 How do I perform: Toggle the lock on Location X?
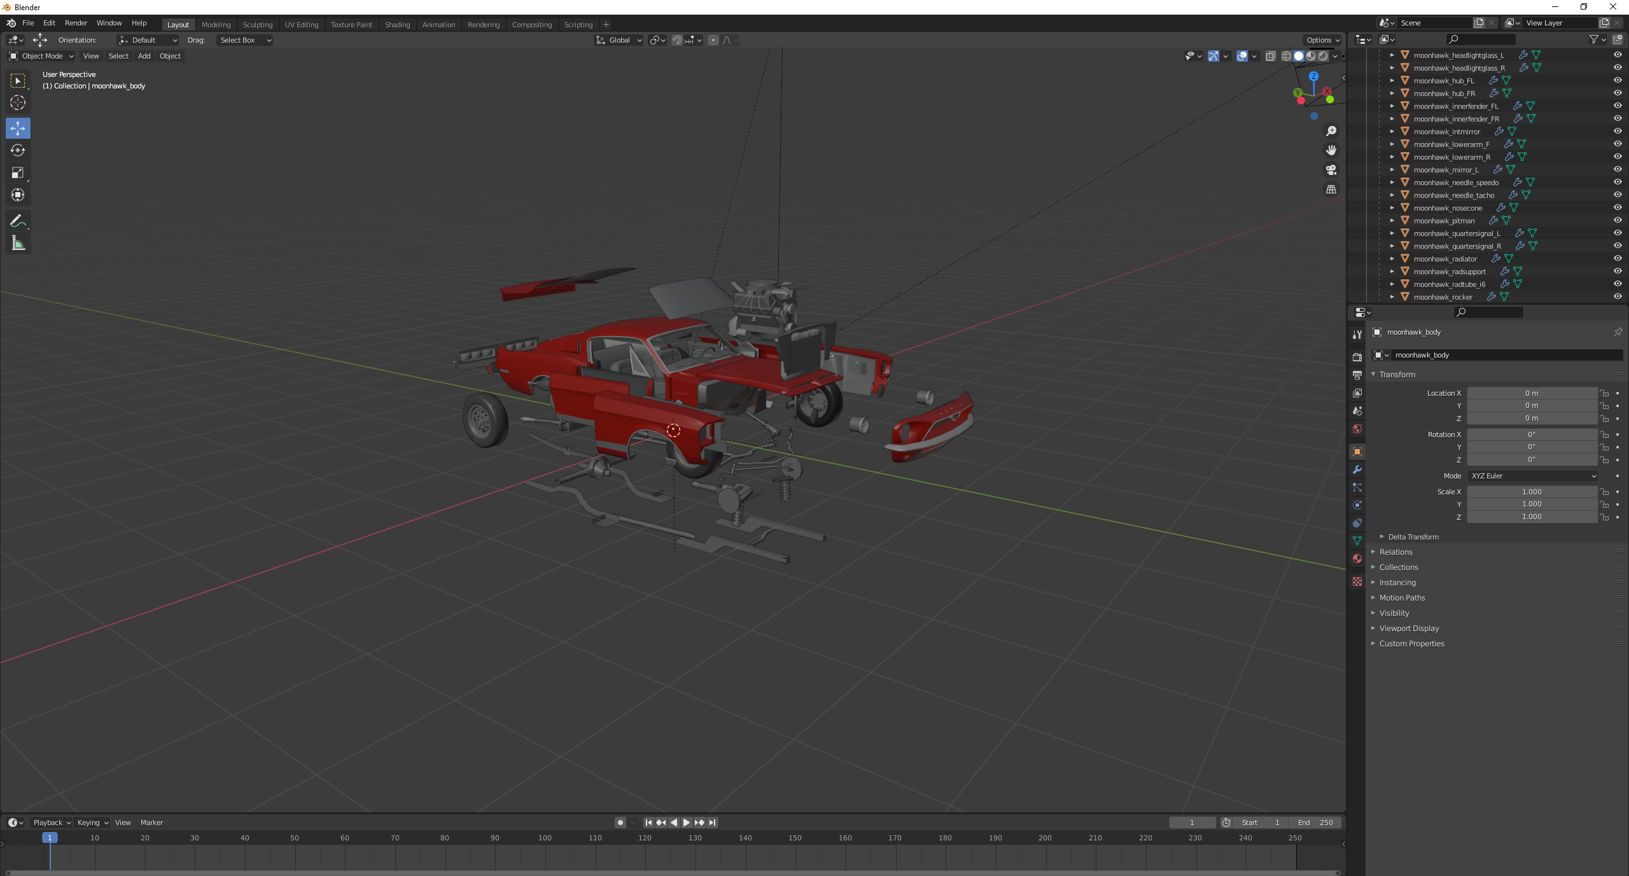click(x=1604, y=393)
